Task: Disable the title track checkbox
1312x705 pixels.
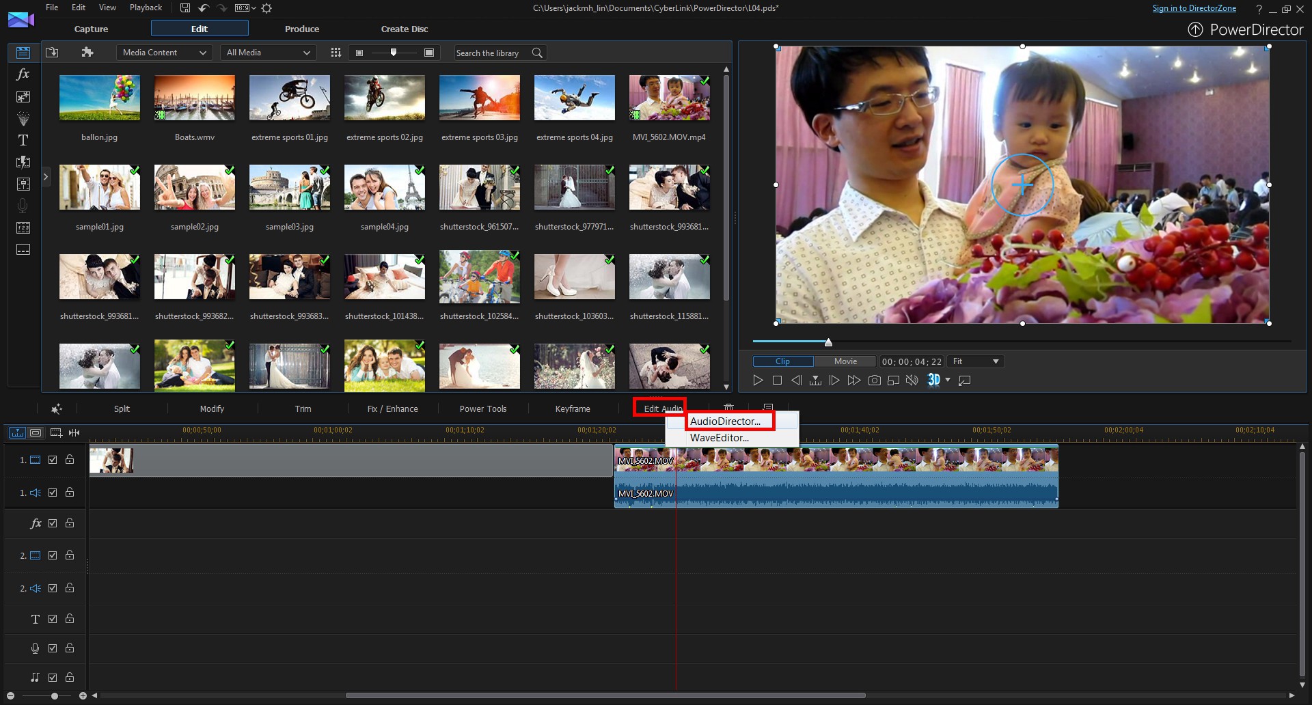Action: (x=53, y=619)
